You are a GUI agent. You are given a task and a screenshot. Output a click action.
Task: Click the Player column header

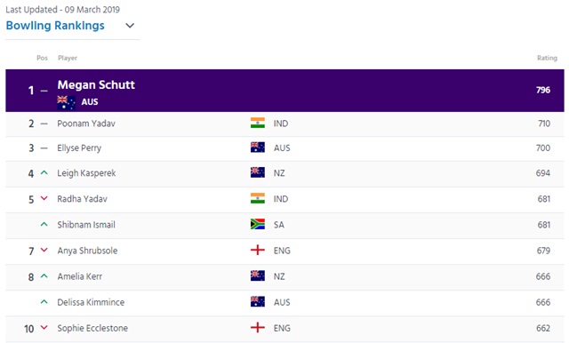68,58
